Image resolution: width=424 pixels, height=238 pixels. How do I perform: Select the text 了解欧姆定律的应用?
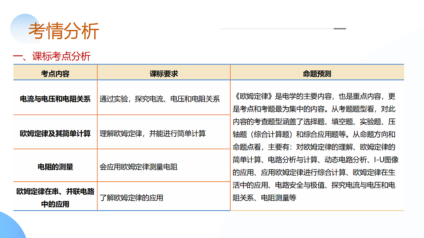pos(131,198)
